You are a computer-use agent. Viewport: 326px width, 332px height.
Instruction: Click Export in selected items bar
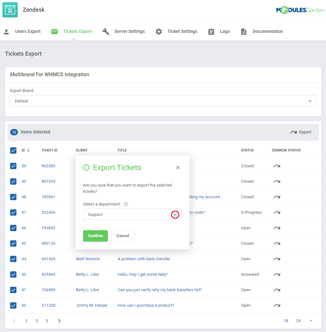301,132
